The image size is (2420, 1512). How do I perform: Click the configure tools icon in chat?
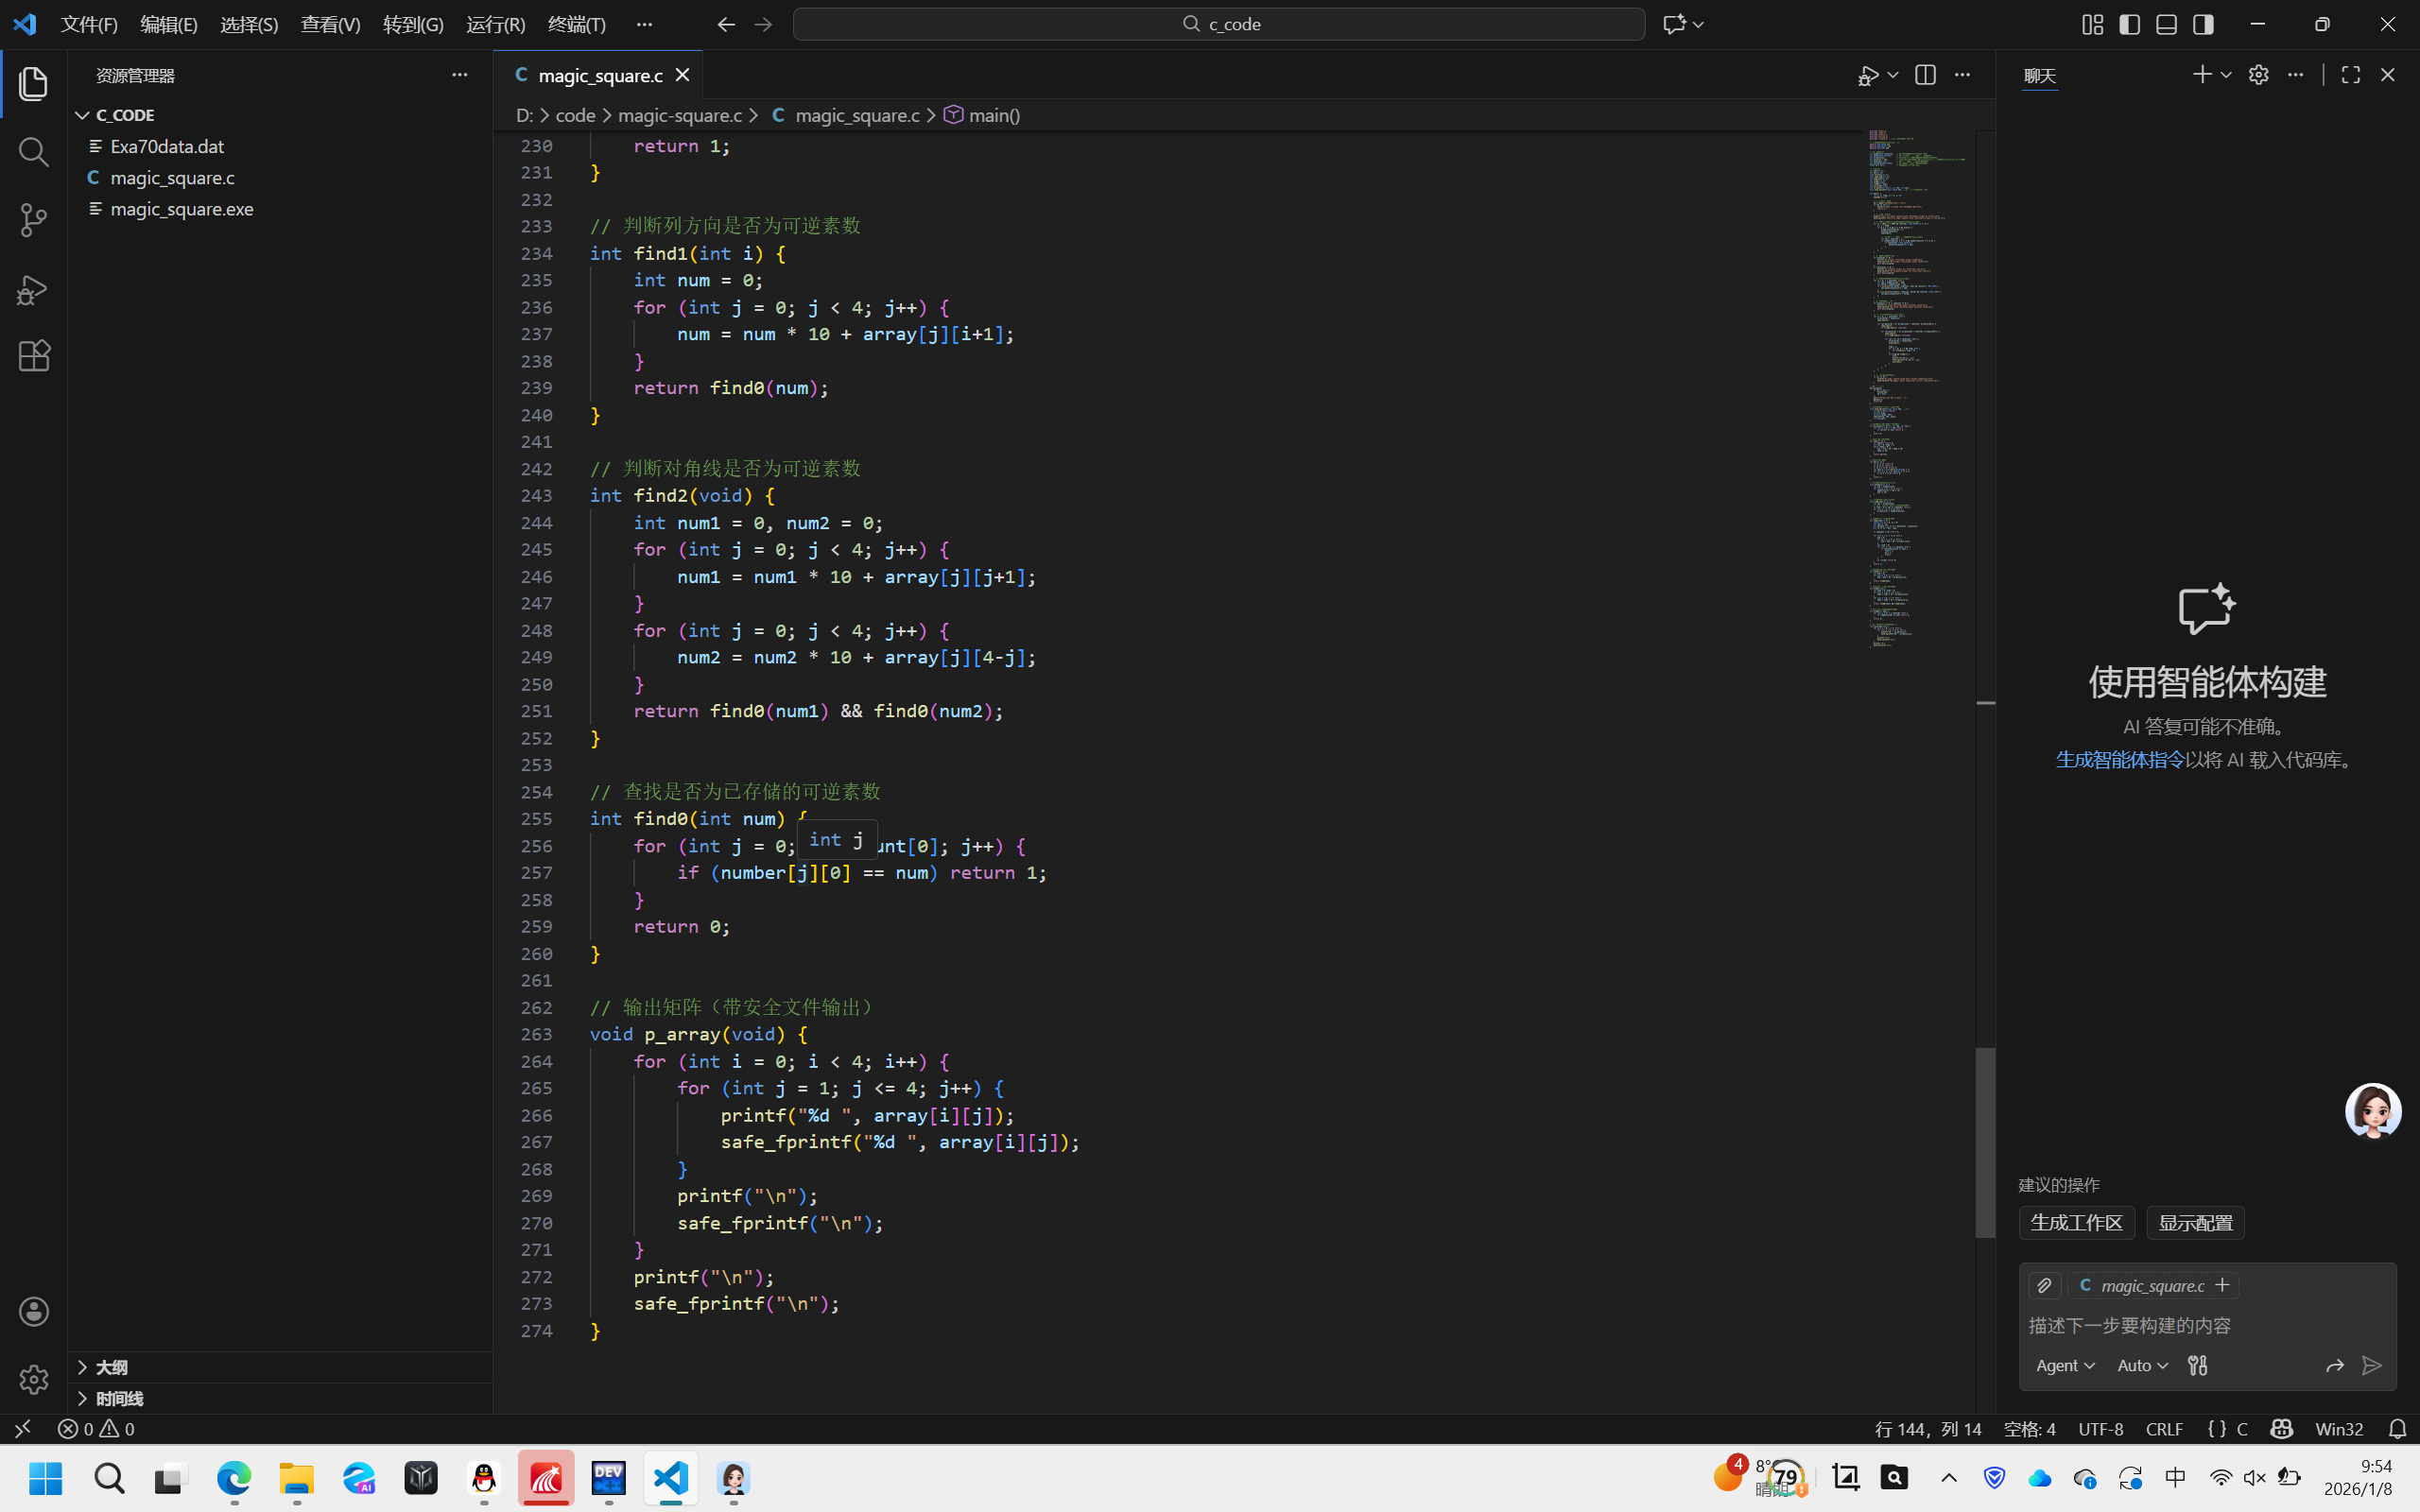tap(2197, 1365)
